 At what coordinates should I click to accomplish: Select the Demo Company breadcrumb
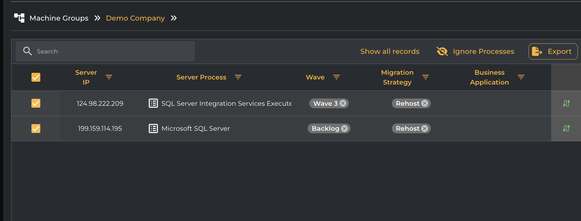click(x=135, y=18)
